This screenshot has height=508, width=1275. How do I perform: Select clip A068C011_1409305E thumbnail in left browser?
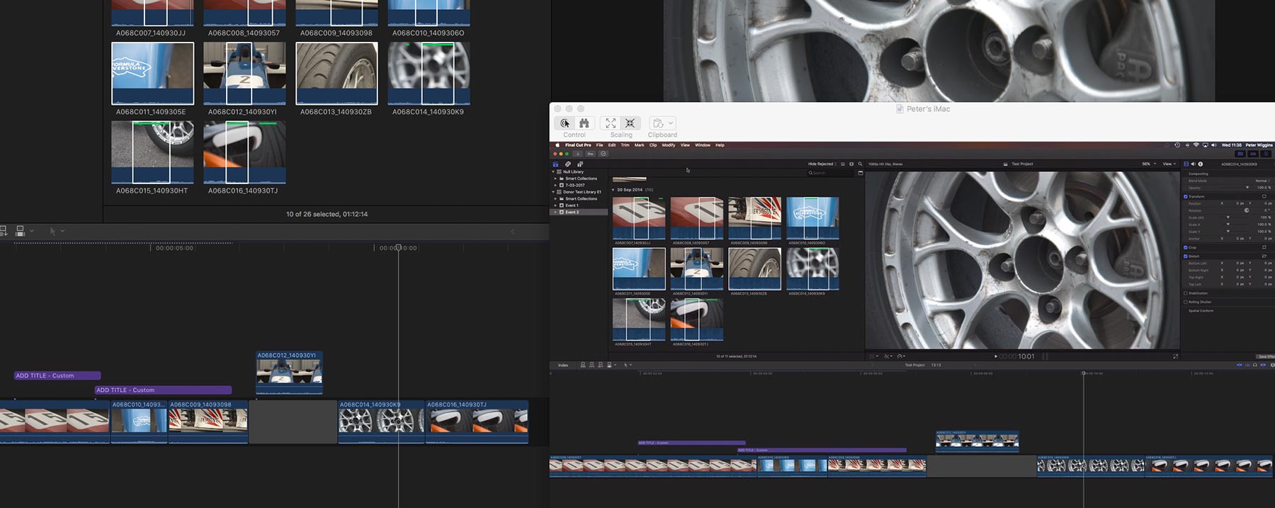click(x=152, y=73)
